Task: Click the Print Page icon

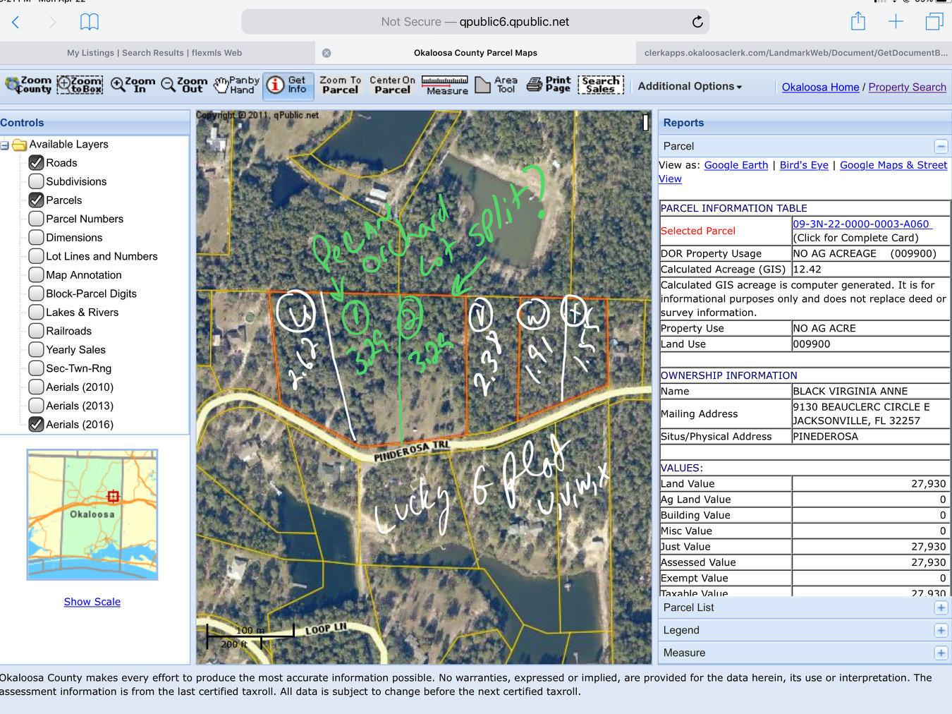Action: [549, 85]
